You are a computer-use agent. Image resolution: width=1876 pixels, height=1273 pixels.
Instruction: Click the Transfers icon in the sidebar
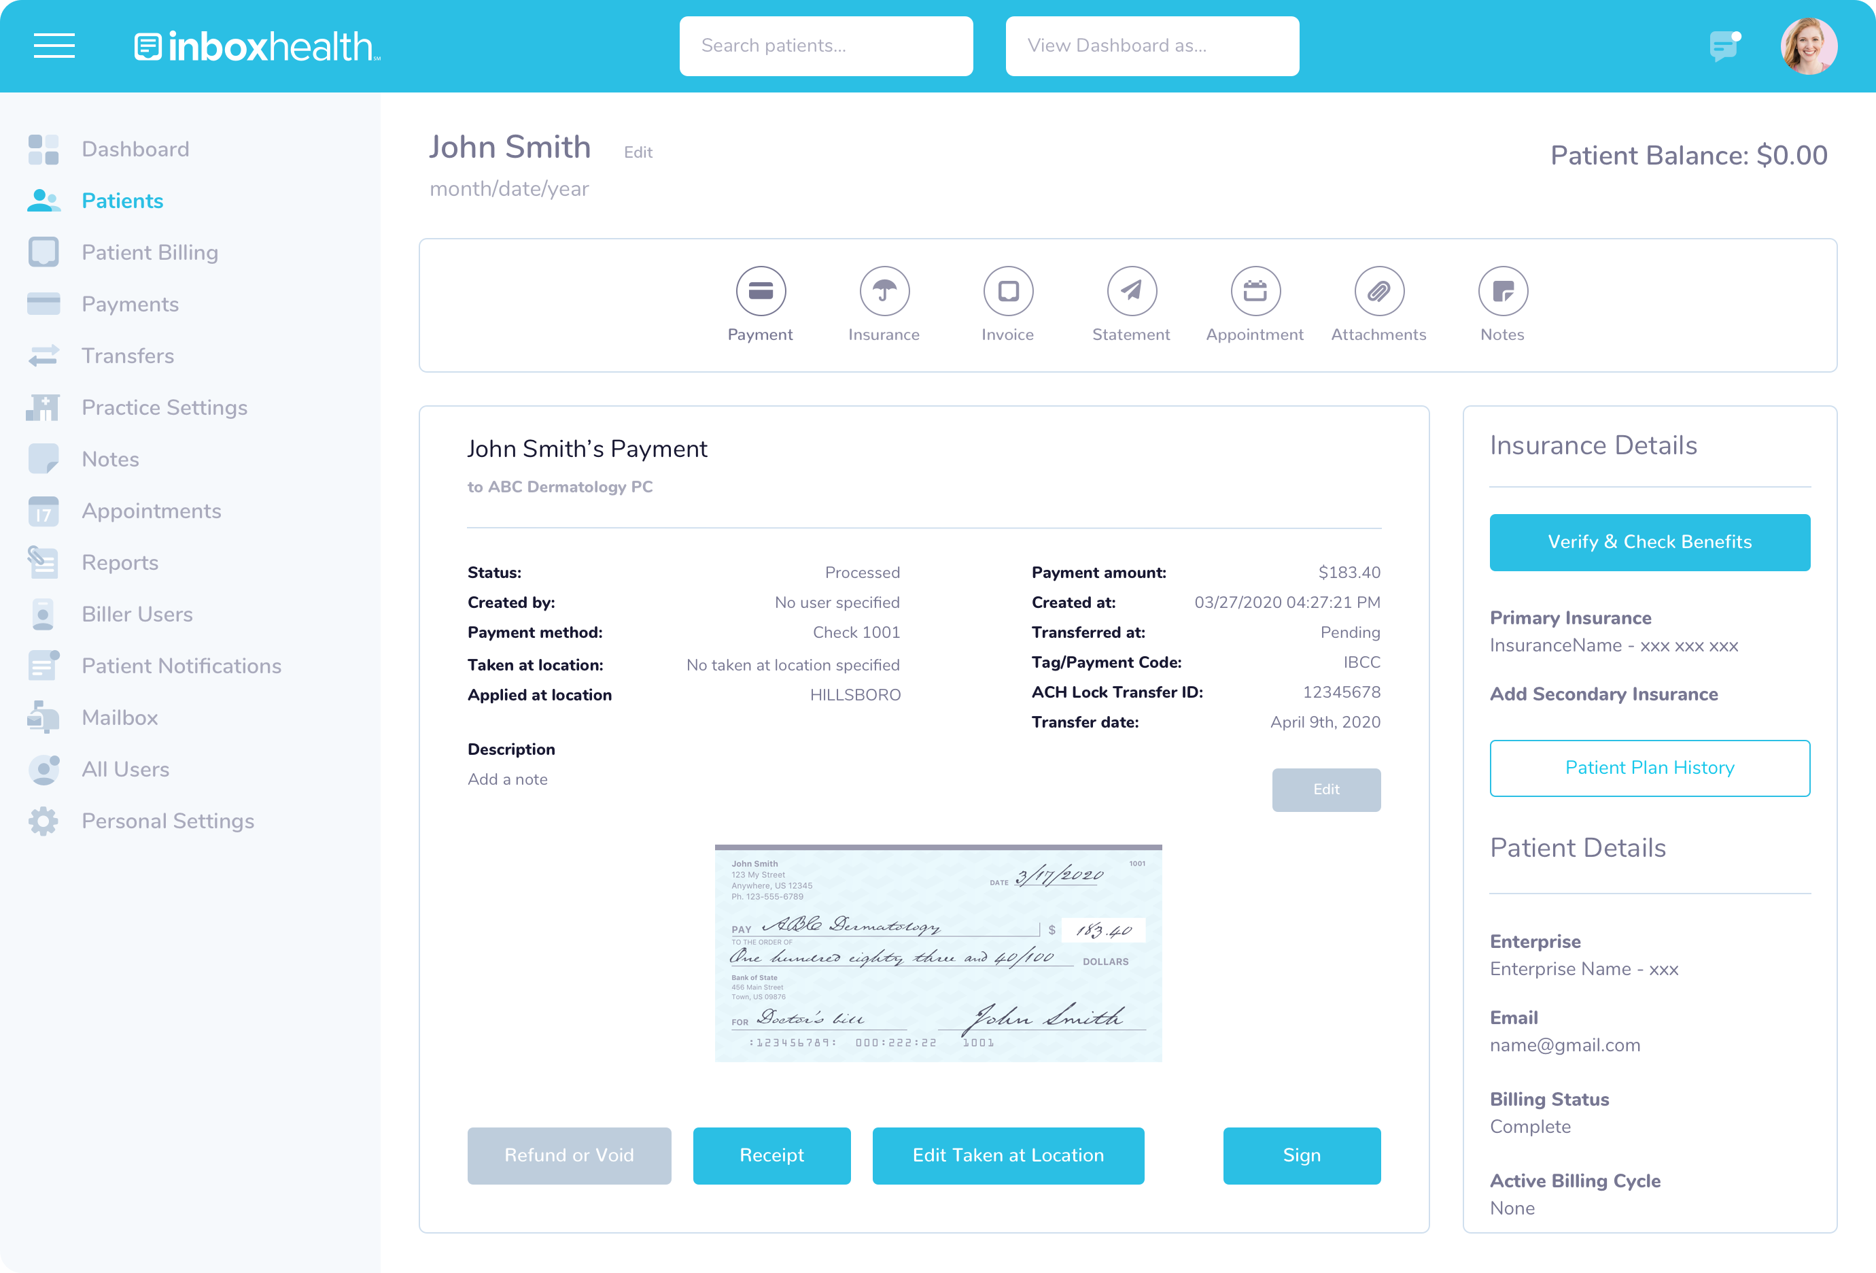coord(44,356)
